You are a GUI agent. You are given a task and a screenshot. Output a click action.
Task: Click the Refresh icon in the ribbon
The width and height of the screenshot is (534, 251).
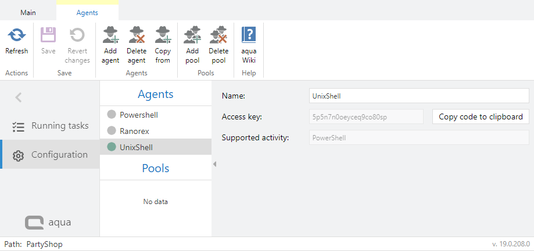tap(16, 36)
